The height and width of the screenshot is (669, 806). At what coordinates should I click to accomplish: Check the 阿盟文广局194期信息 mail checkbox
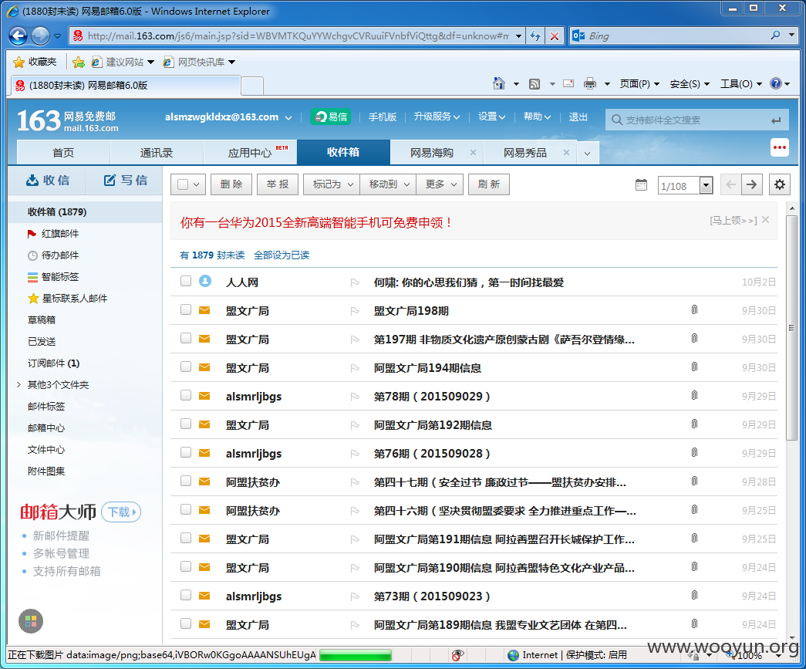tap(186, 367)
